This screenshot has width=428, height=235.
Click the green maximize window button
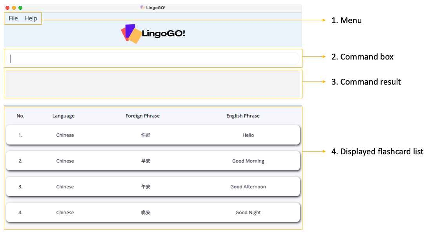[20, 8]
